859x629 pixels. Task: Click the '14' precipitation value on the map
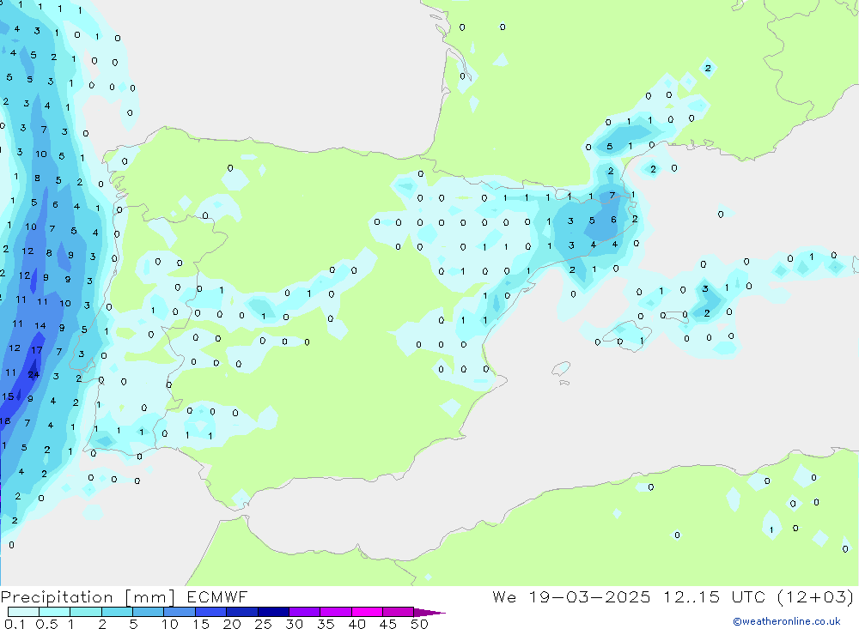(40, 326)
